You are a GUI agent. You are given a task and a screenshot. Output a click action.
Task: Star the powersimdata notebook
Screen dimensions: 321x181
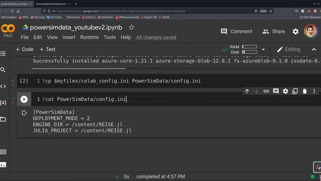click(131, 27)
